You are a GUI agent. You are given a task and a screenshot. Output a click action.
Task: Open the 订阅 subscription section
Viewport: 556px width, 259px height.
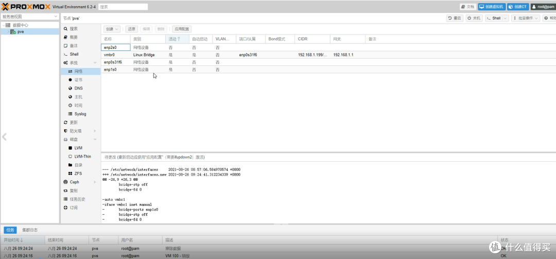(x=74, y=208)
